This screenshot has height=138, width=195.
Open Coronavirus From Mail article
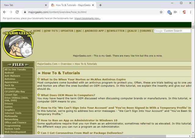[x=82, y=133]
